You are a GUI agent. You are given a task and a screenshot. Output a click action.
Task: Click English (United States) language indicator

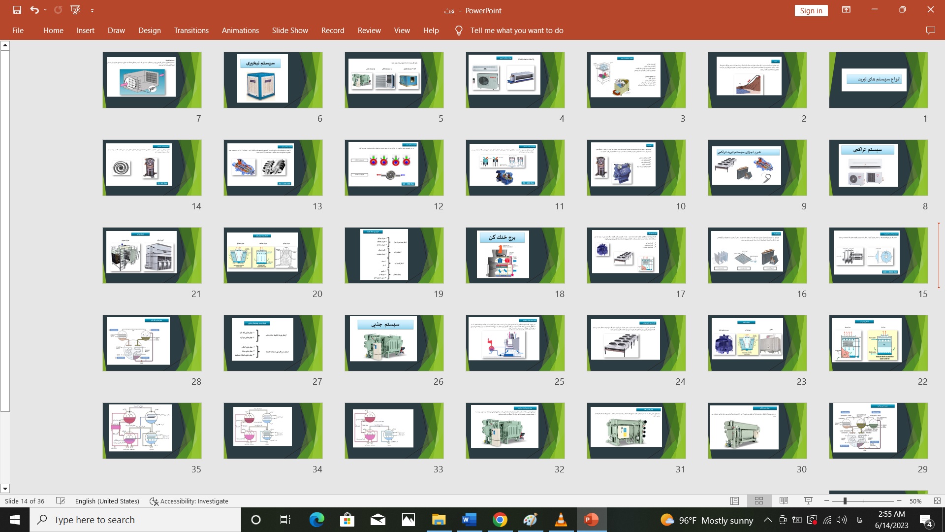107,501
